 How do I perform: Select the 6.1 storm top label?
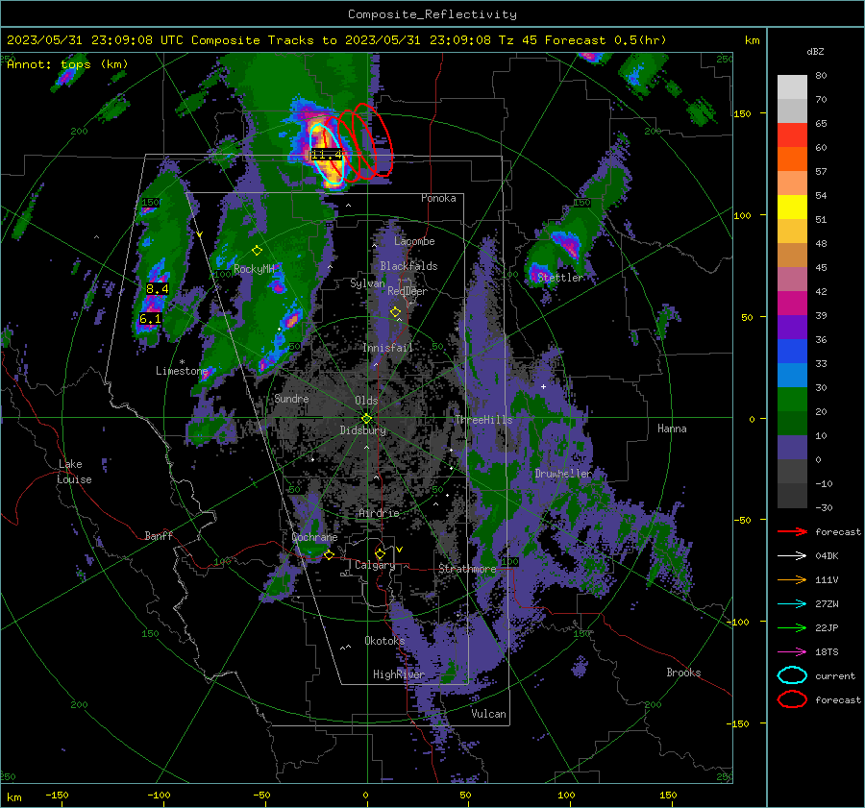[150, 319]
